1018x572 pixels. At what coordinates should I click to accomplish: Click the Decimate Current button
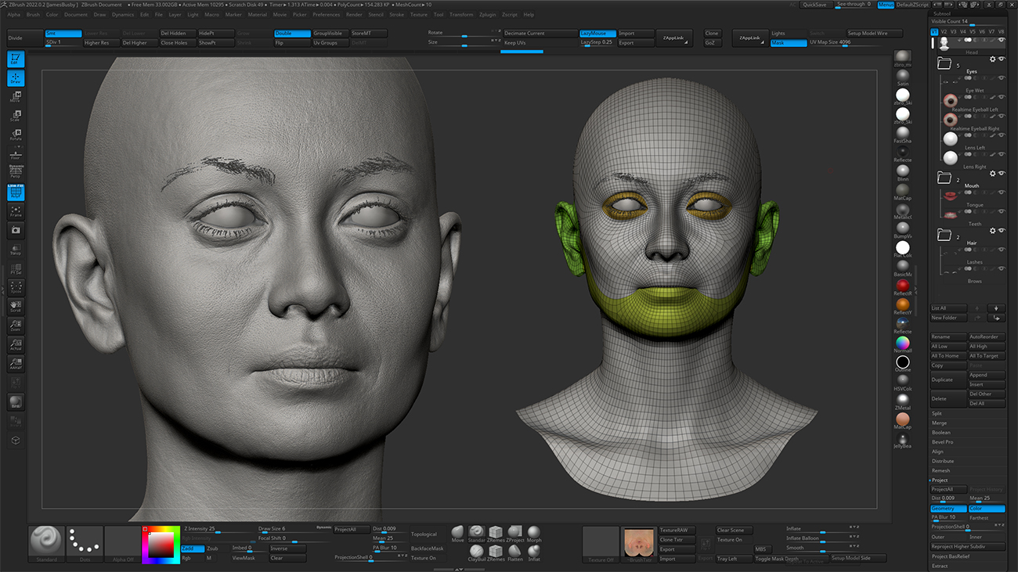(539, 34)
